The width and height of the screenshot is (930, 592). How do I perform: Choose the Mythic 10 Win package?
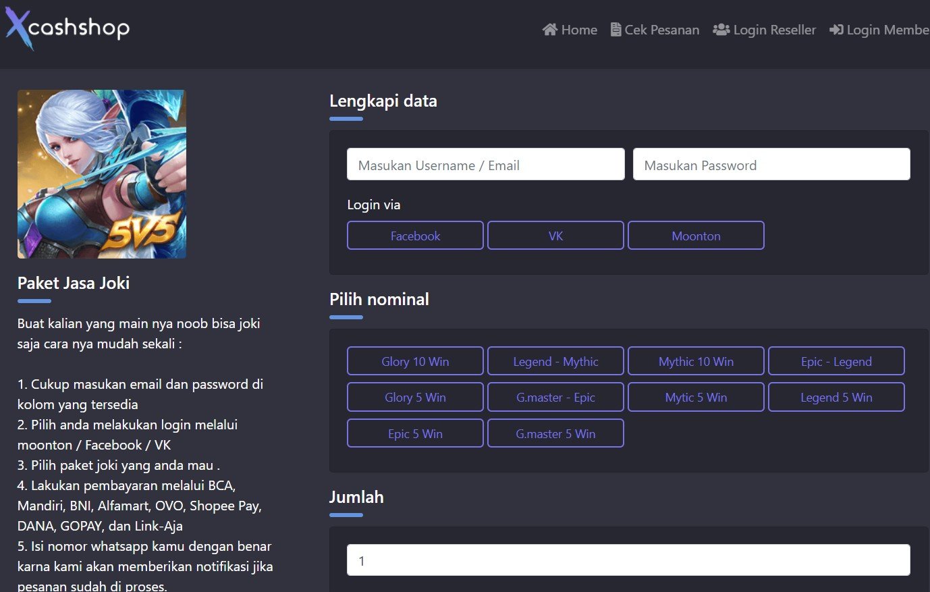[x=696, y=361]
